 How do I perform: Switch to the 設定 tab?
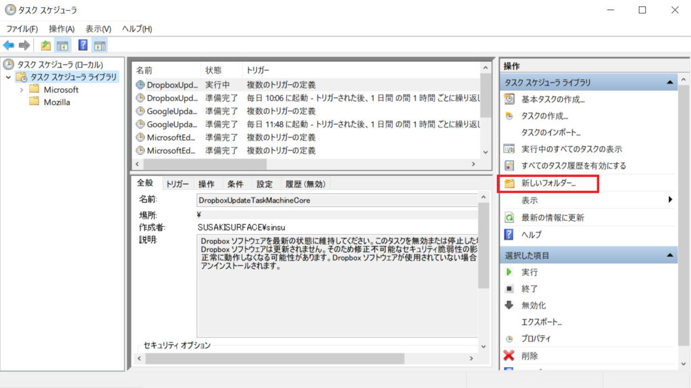(265, 184)
